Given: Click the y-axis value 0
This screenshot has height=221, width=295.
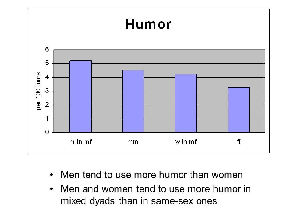Looking at the screenshot, I should pos(47,132).
